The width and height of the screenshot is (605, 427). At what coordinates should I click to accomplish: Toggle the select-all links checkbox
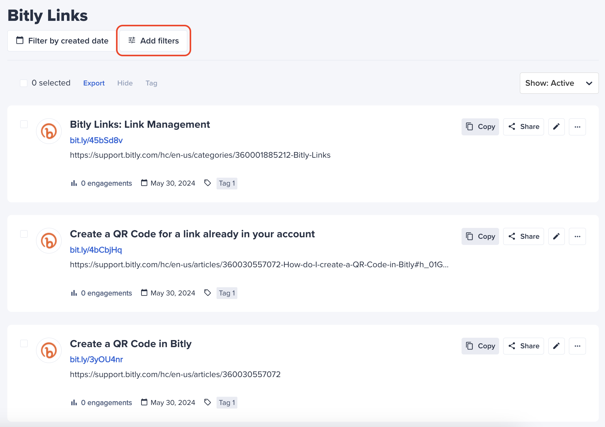[x=24, y=83]
